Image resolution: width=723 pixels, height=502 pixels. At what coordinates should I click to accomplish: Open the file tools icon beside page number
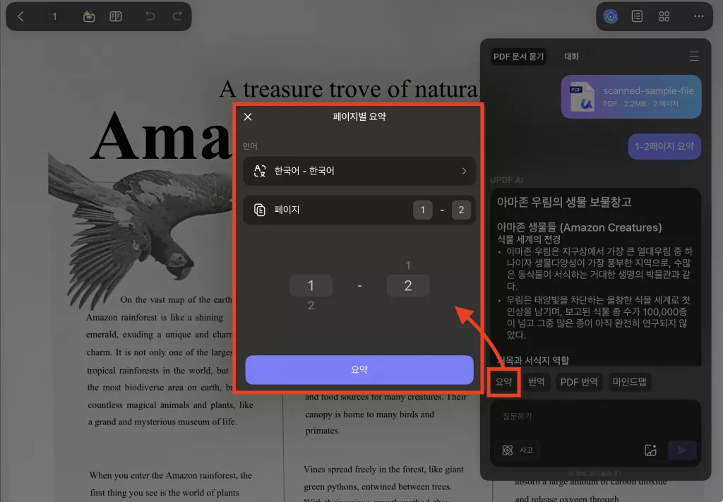pos(88,16)
